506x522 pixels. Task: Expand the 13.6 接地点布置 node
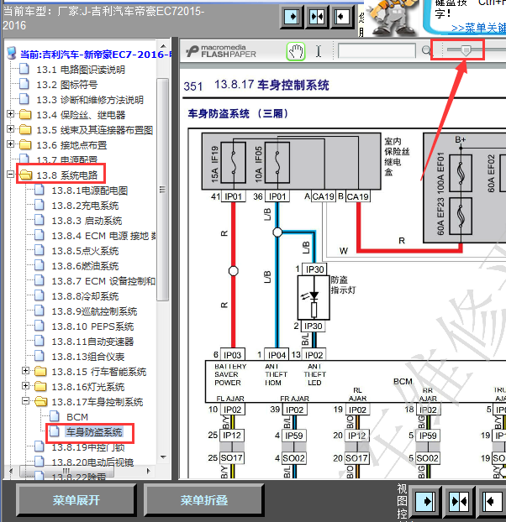click(10, 144)
